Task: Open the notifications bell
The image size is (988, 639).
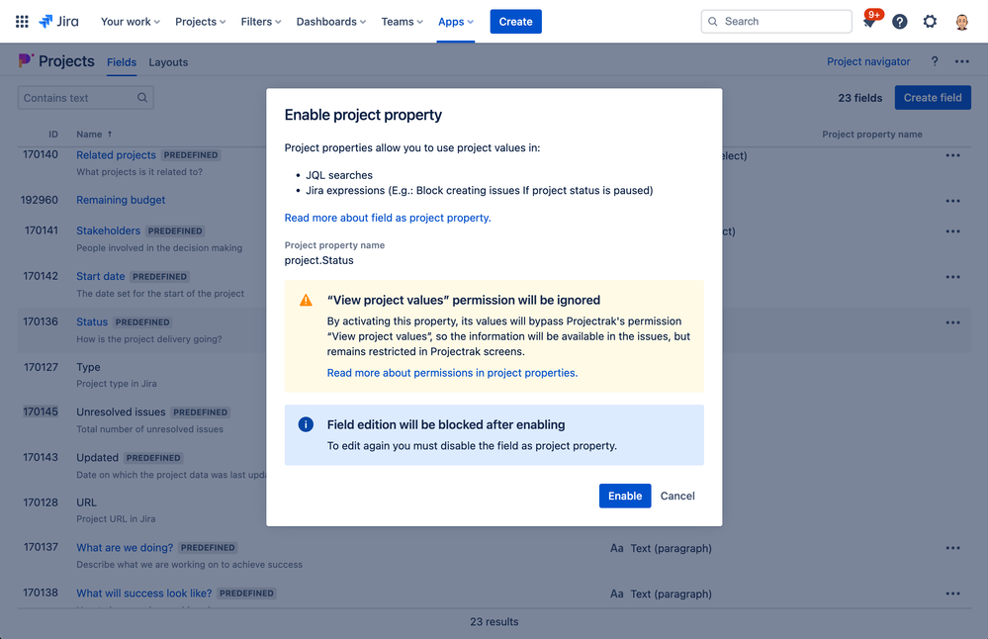Action: coord(868,21)
